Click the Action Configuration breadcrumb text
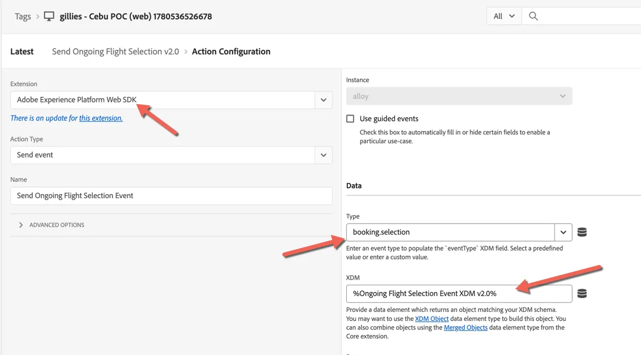Screen dimensions: 641x355 [x=231, y=52]
